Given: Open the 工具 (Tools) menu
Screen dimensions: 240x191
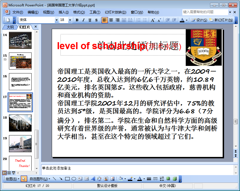Looking at the screenshot, I should tap(95, 12).
